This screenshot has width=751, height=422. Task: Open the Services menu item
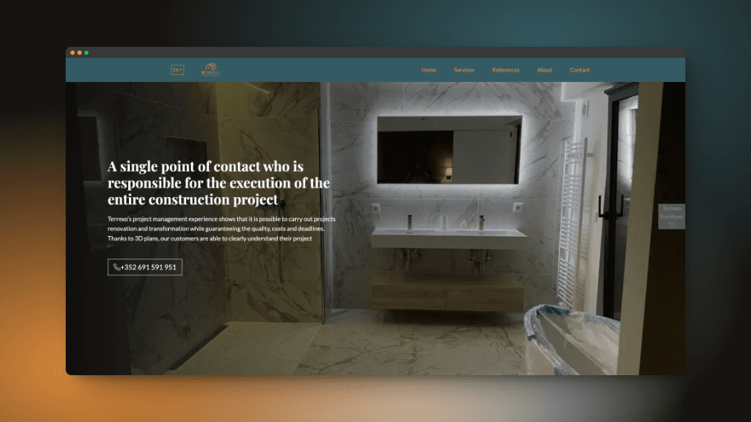pyautogui.click(x=464, y=70)
